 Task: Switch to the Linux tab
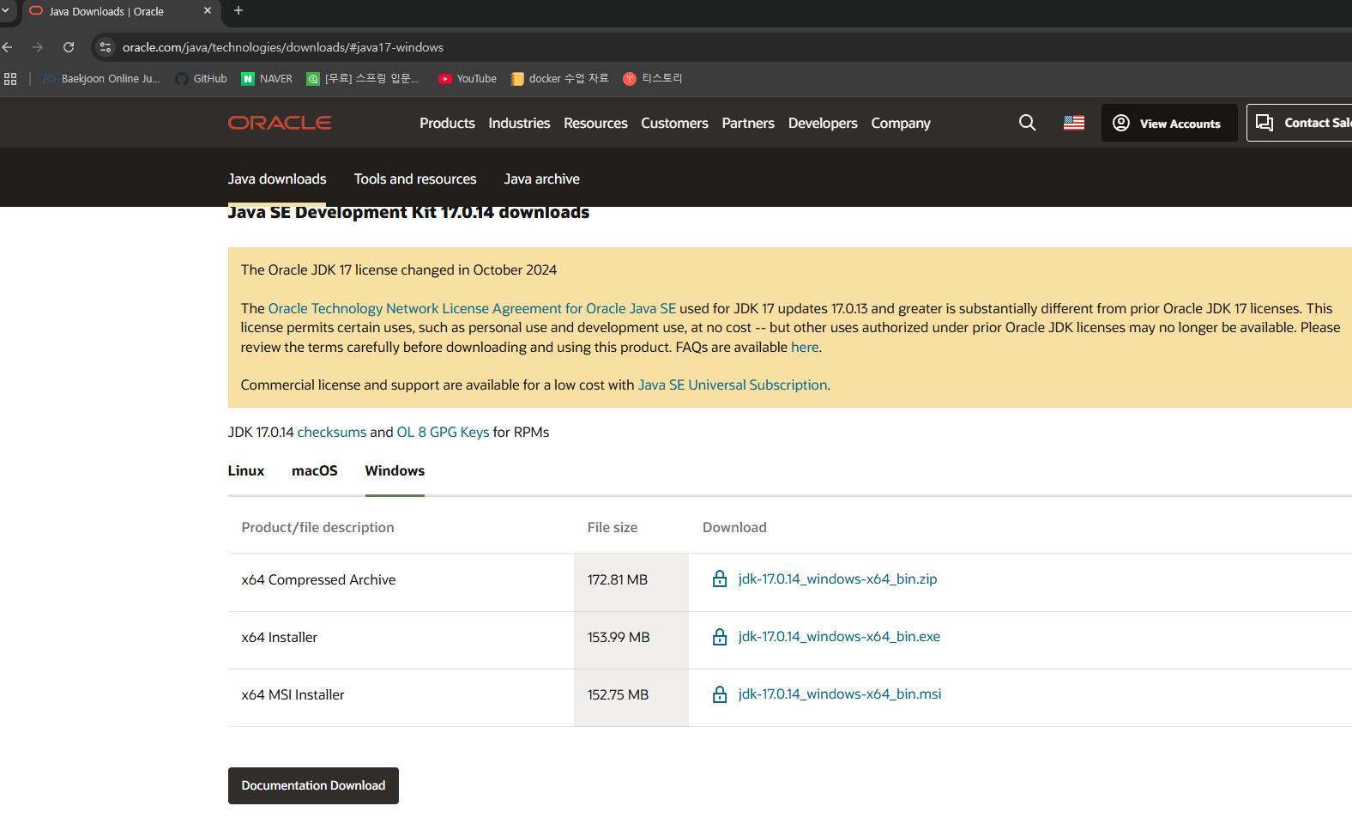click(x=246, y=470)
